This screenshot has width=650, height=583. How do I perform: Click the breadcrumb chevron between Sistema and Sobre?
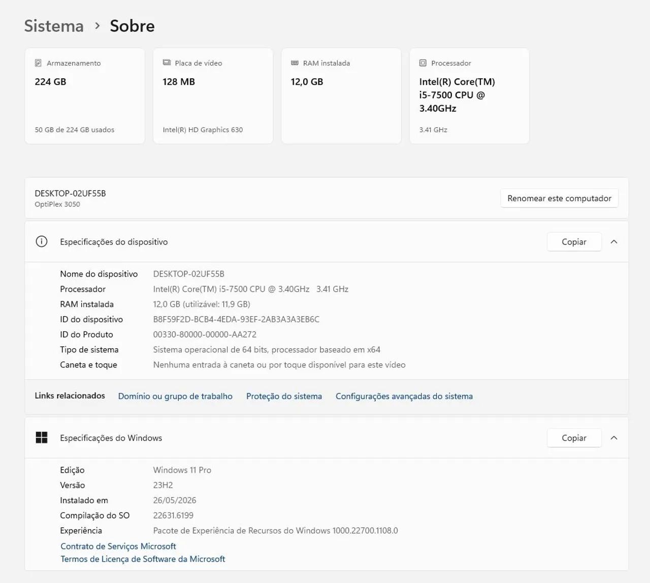tap(97, 25)
